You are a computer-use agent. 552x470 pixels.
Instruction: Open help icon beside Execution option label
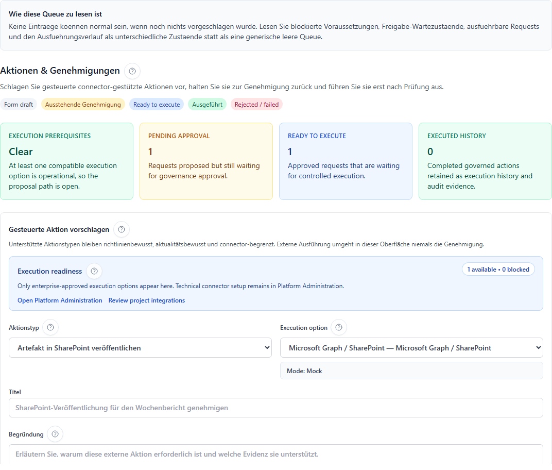tap(339, 327)
